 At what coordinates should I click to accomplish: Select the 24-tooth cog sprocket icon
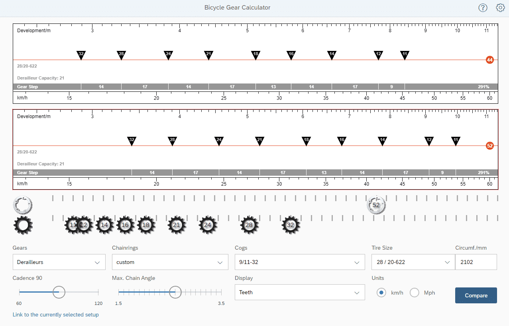[x=208, y=225]
